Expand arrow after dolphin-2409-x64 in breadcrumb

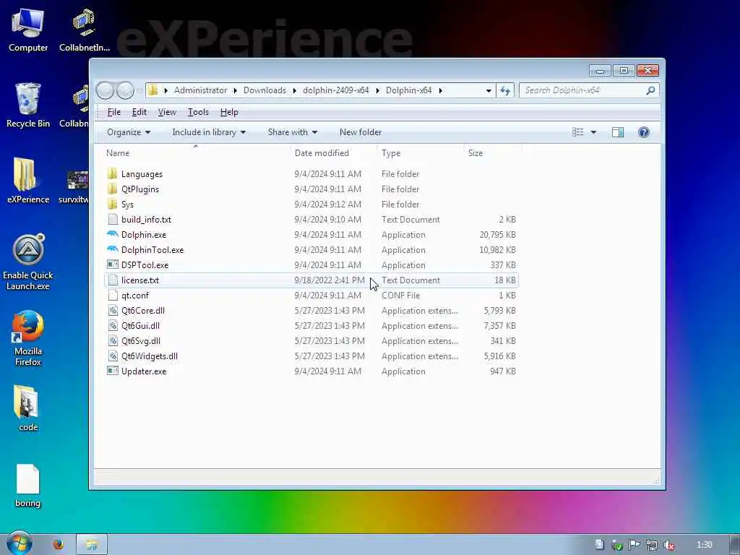click(x=377, y=90)
